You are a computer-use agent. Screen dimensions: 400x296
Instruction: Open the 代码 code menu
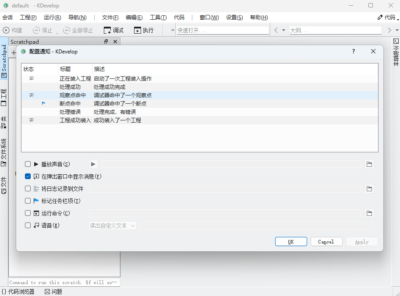tap(179, 18)
